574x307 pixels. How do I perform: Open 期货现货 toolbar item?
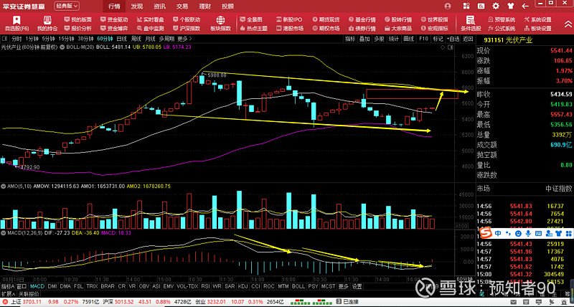pos(326,20)
